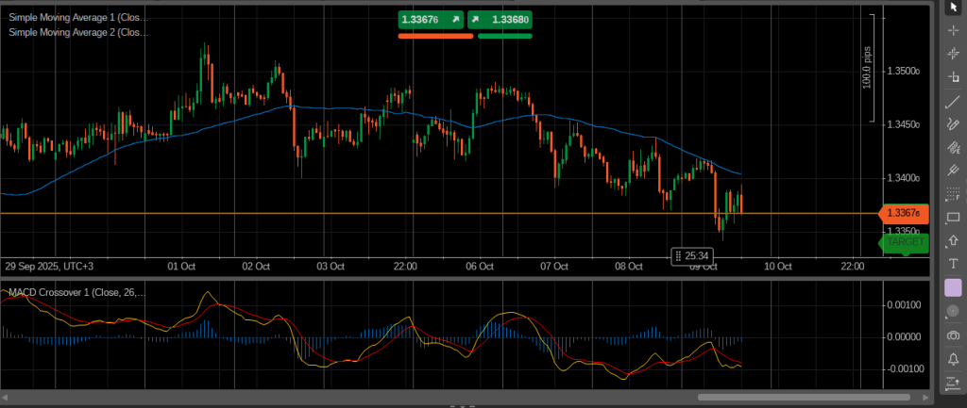
Task: Select the trend line drawing tool
Action: pos(953,101)
